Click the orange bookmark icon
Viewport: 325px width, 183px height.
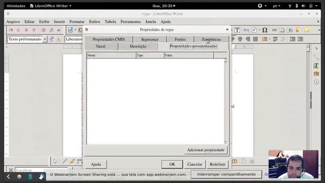[x=298, y=30]
